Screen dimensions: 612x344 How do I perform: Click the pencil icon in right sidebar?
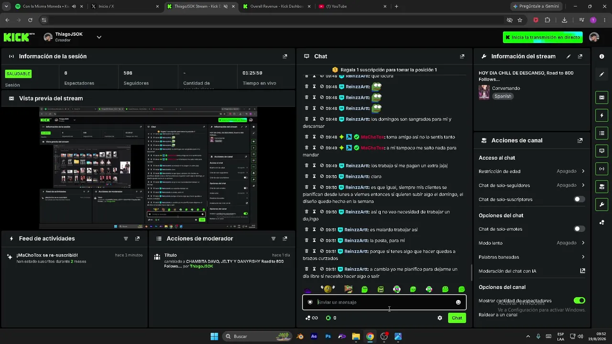(x=601, y=75)
